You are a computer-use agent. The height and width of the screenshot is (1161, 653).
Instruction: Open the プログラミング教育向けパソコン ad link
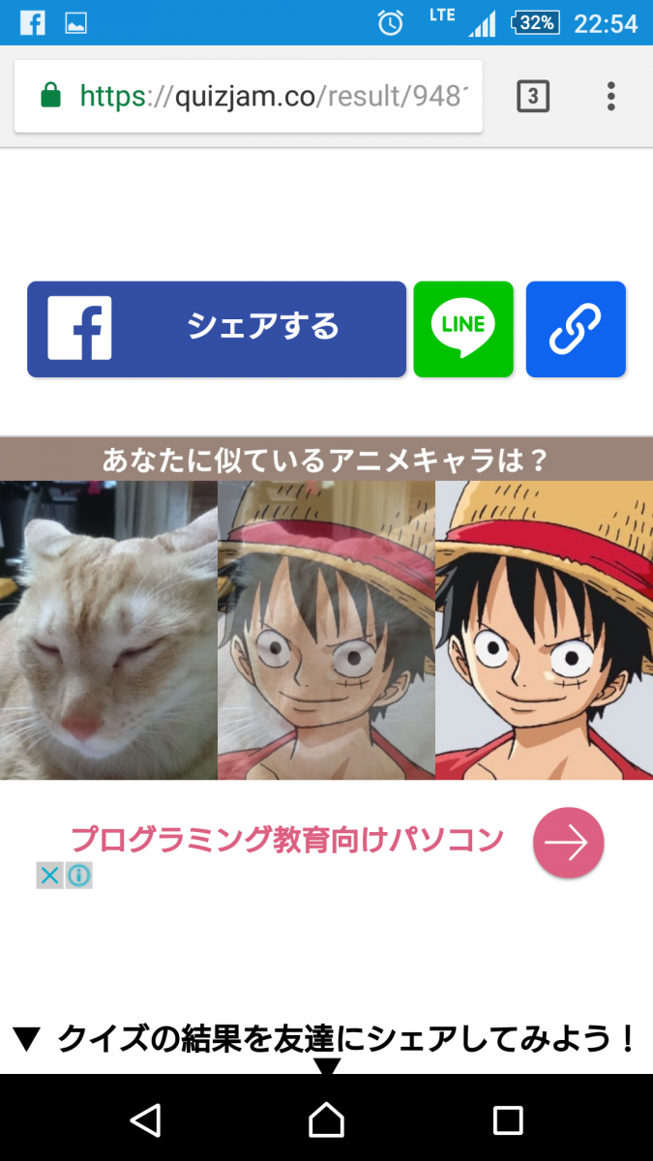tap(287, 839)
